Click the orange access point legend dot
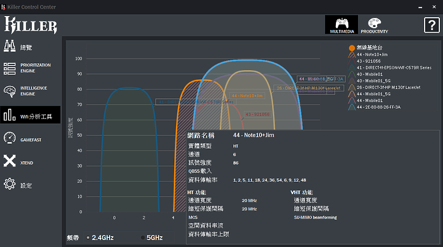This screenshot has height=247, width=443. (352, 48)
